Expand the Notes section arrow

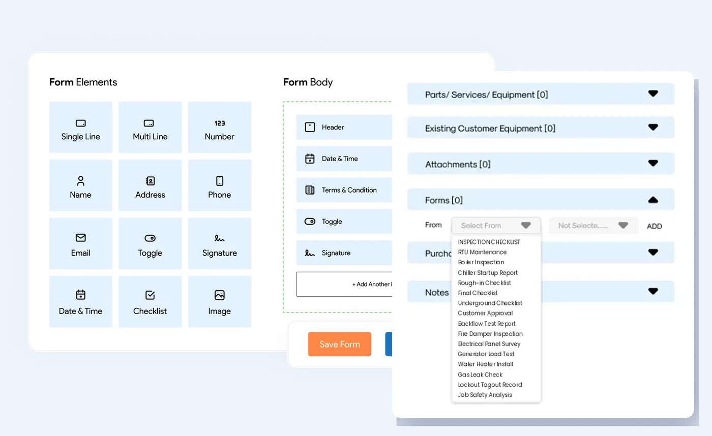pos(653,292)
